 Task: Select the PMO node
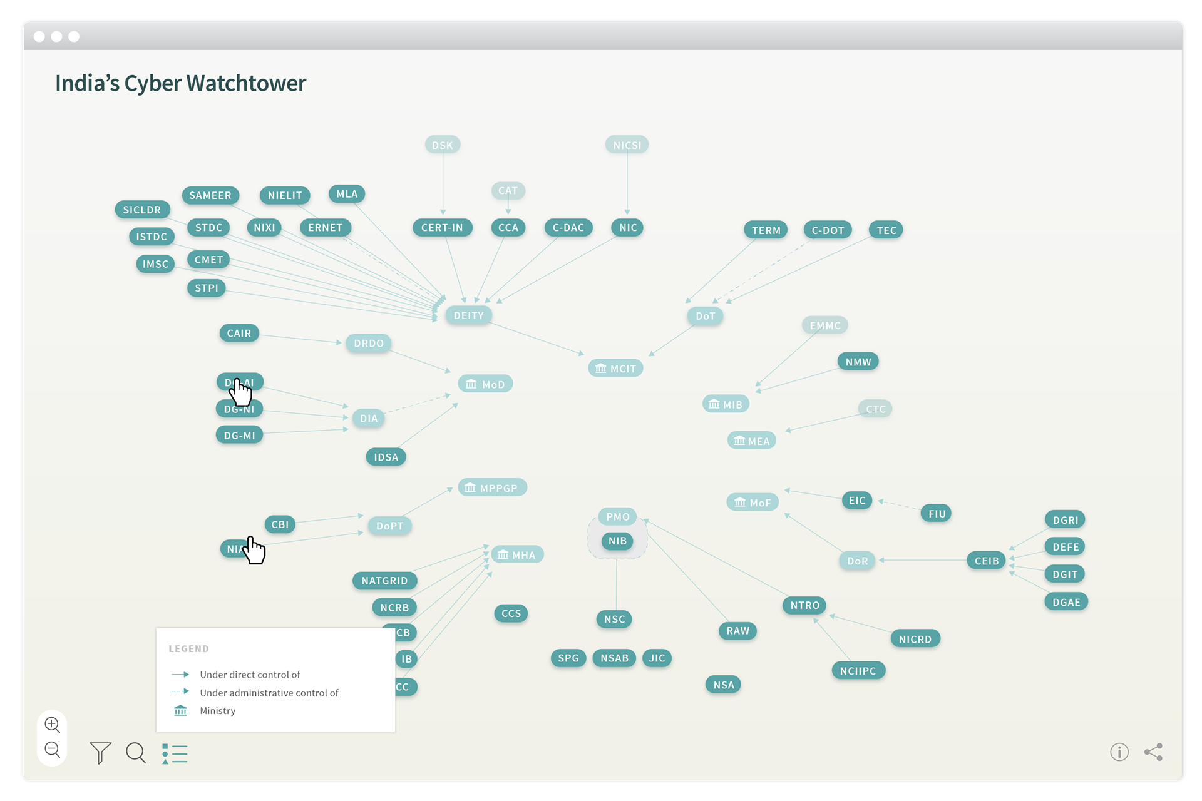(617, 517)
